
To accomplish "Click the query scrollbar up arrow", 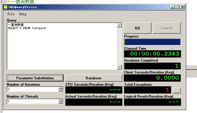I will [119, 25].
